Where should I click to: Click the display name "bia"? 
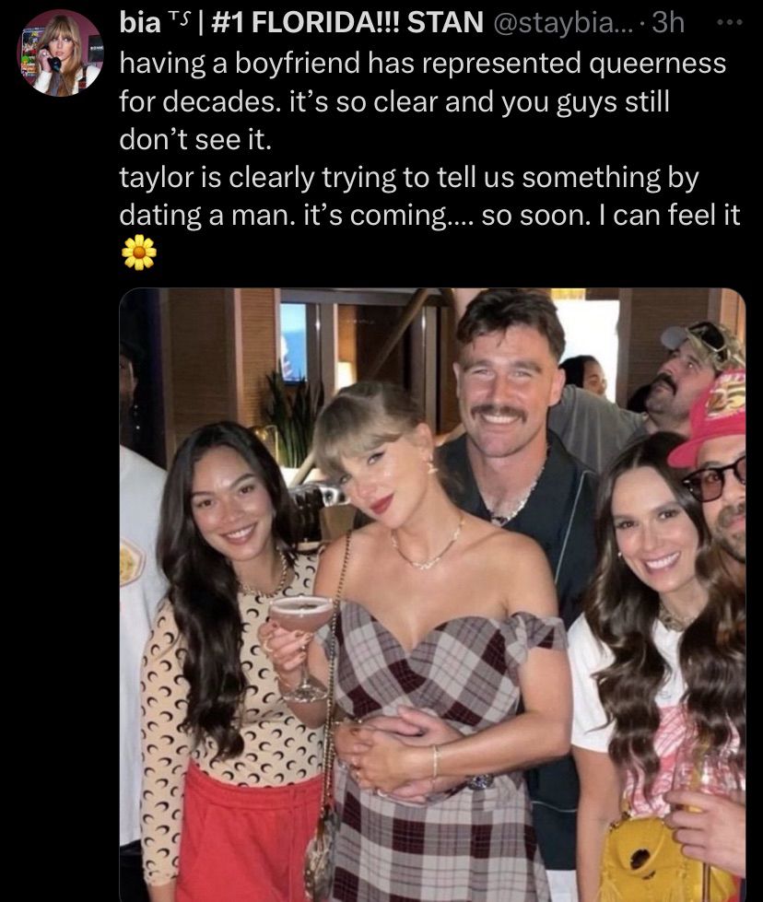[140, 23]
